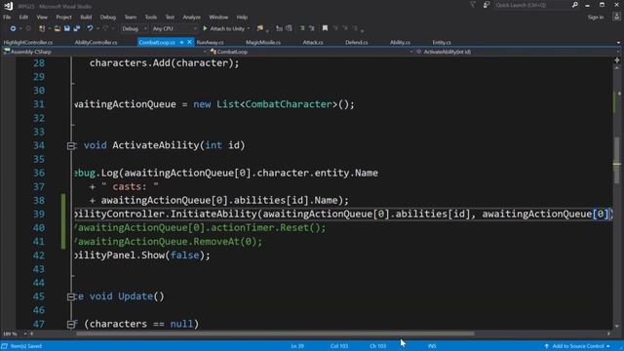Viewport: 624px width, 351px height.
Task: Switch to the Ability.cs tab
Action: (x=400, y=42)
